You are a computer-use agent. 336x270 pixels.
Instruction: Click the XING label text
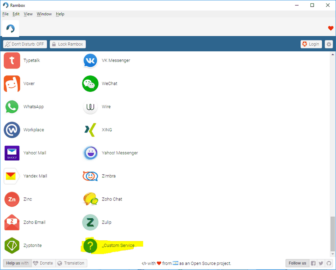point(107,130)
